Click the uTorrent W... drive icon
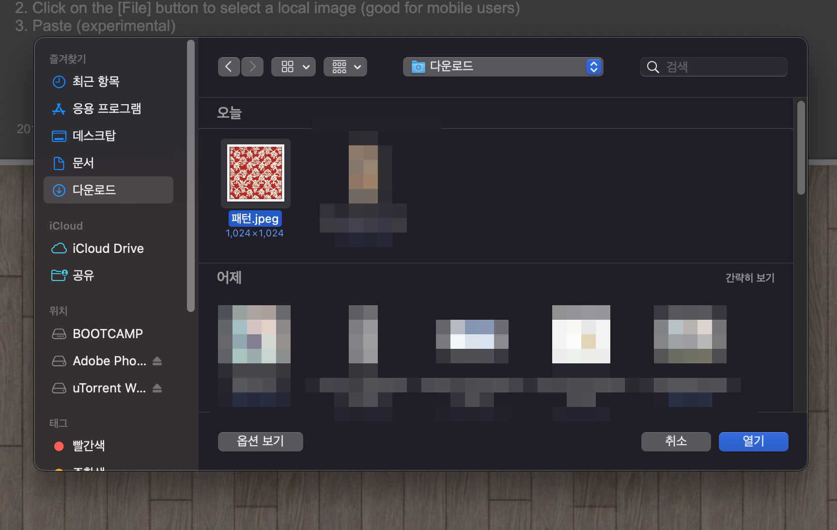Screen dimensions: 837x530 (x=59, y=388)
